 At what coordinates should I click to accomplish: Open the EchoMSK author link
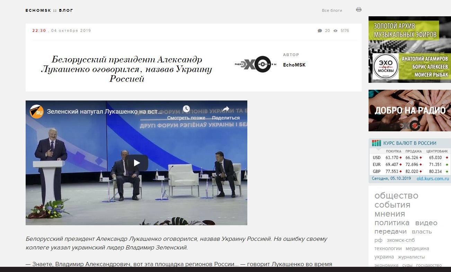(294, 65)
